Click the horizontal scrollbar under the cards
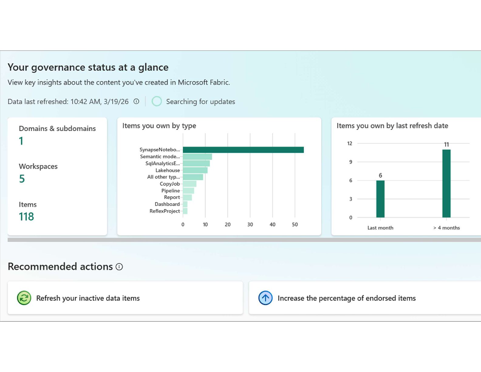Image resolution: width=481 pixels, height=372 pixels. coord(244,240)
